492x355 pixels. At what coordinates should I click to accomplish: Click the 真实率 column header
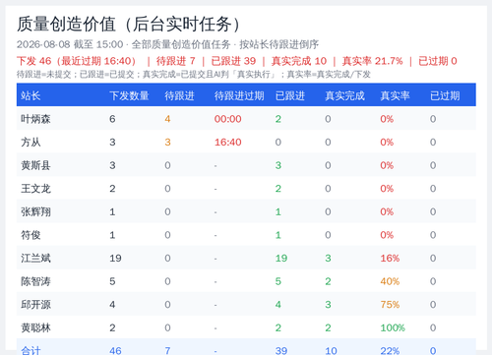point(395,95)
